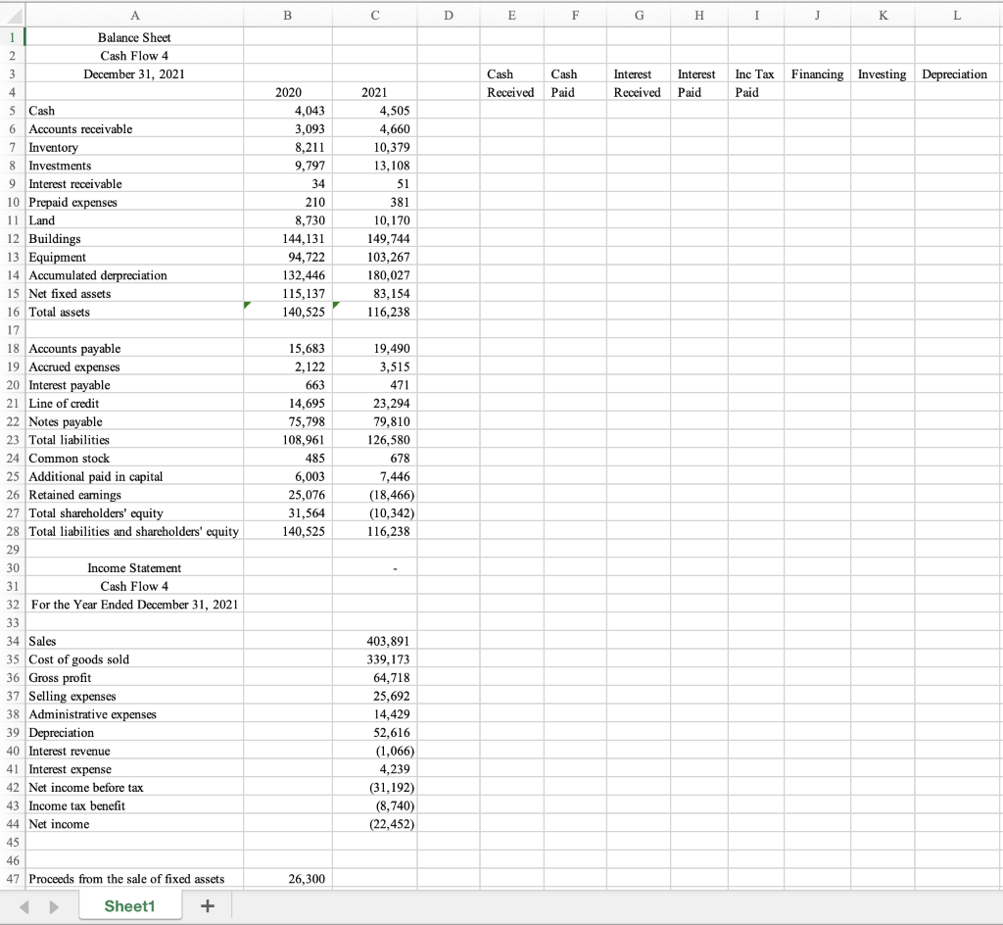This screenshot has width=1003, height=925.
Task: Select Total shareholders' equity value 31,564
Action: [x=288, y=512]
